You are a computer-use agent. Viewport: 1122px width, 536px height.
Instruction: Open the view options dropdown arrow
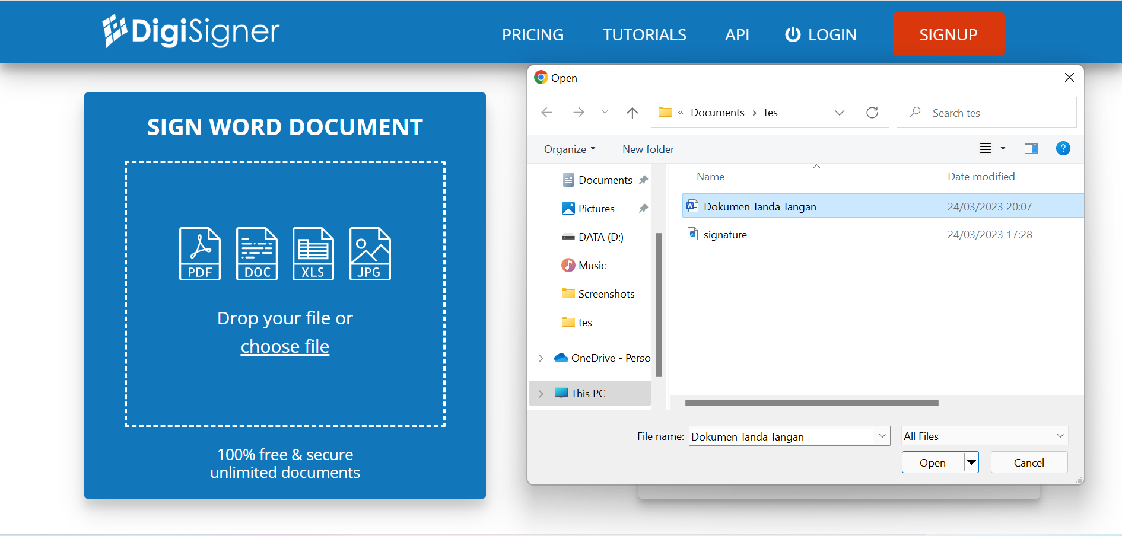tap(1003, 148)
